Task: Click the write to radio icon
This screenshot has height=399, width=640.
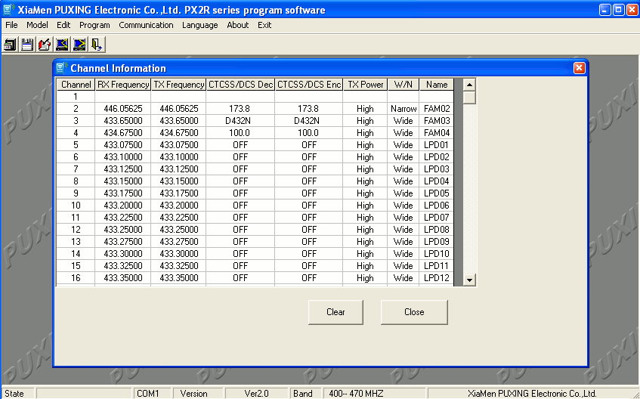Action: click(x=79, y=45)
